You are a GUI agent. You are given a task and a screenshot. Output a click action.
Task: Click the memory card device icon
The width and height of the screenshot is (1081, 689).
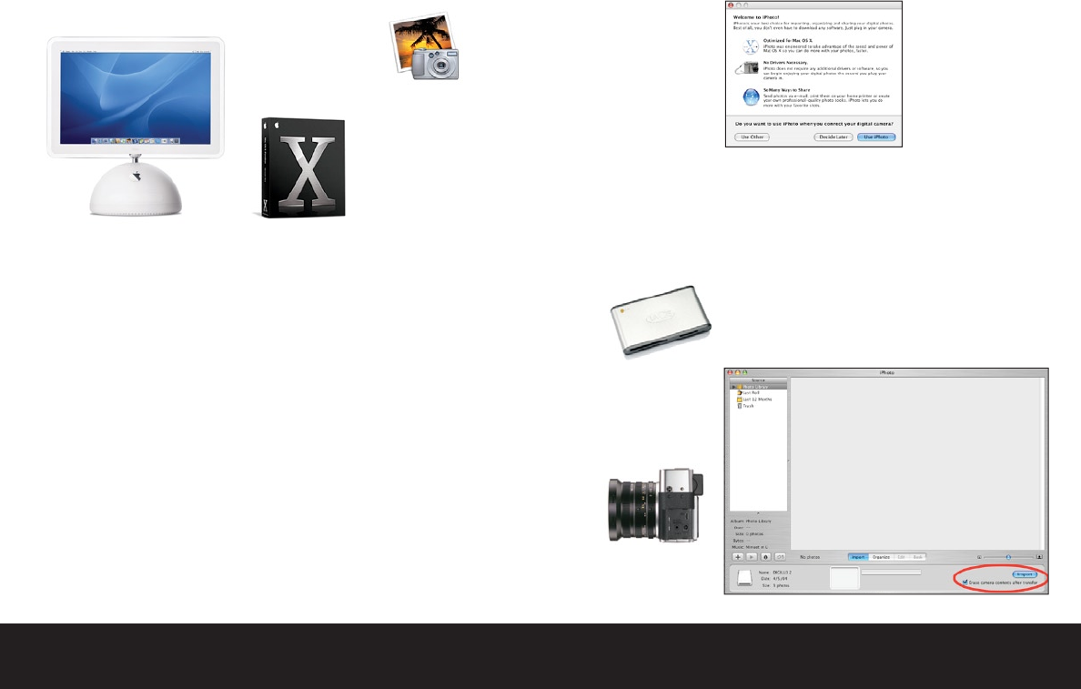point(744,578)
